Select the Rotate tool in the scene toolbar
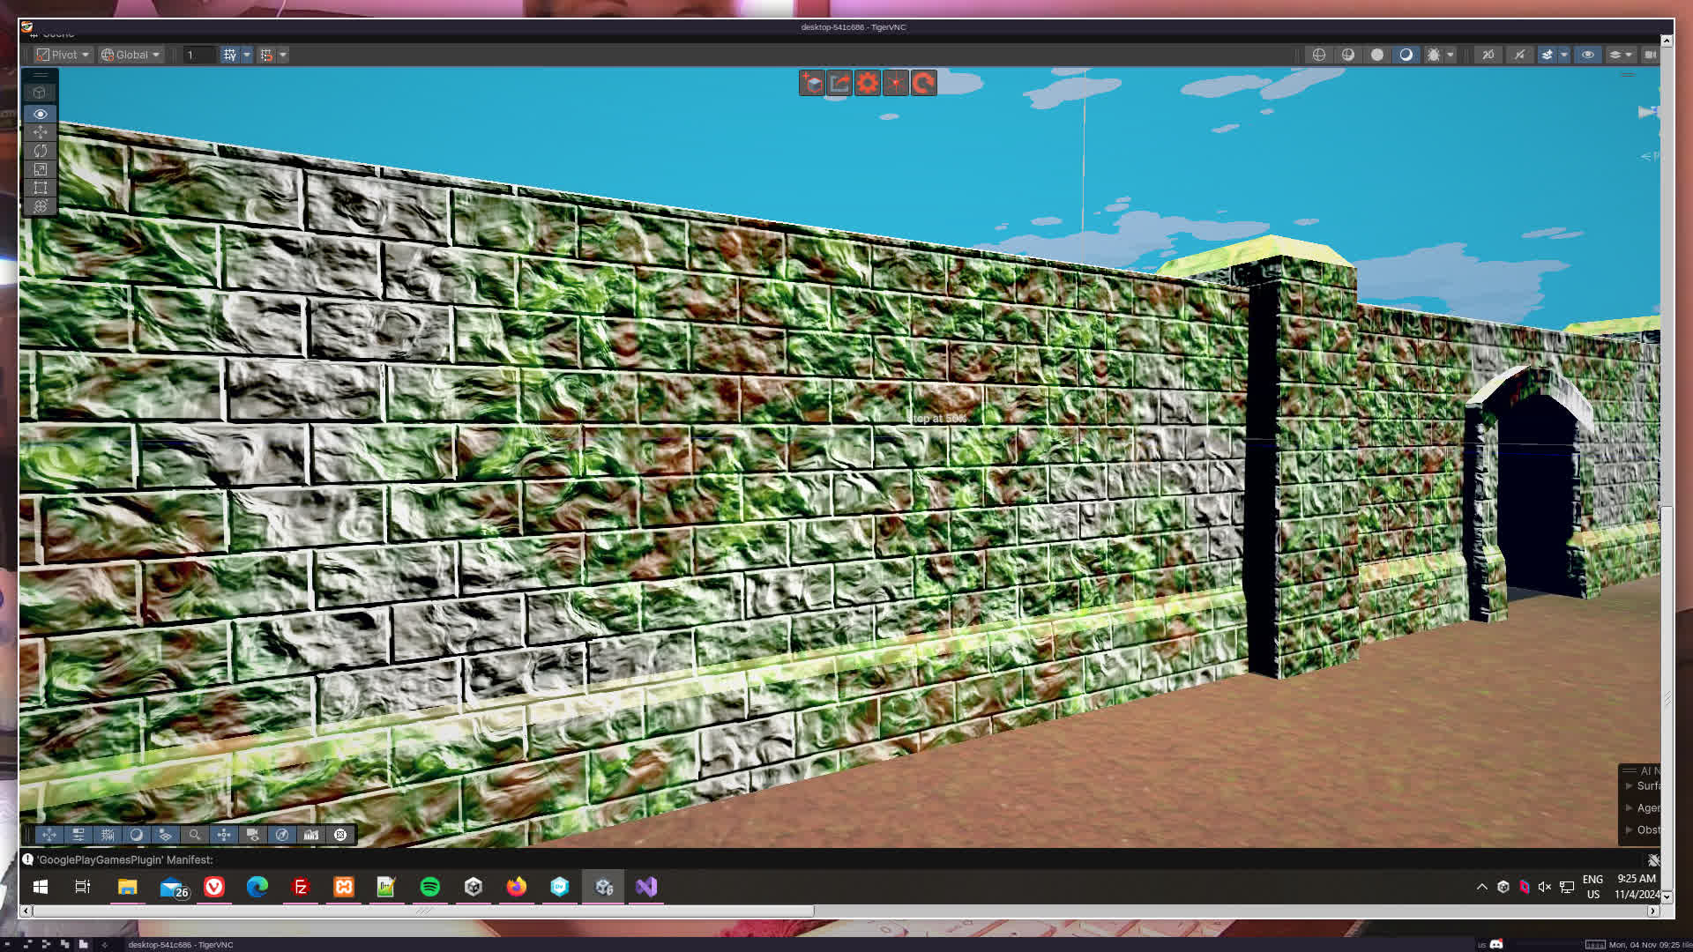The width and height of the screenshot is (1693, 952). (x=40, y=151)
